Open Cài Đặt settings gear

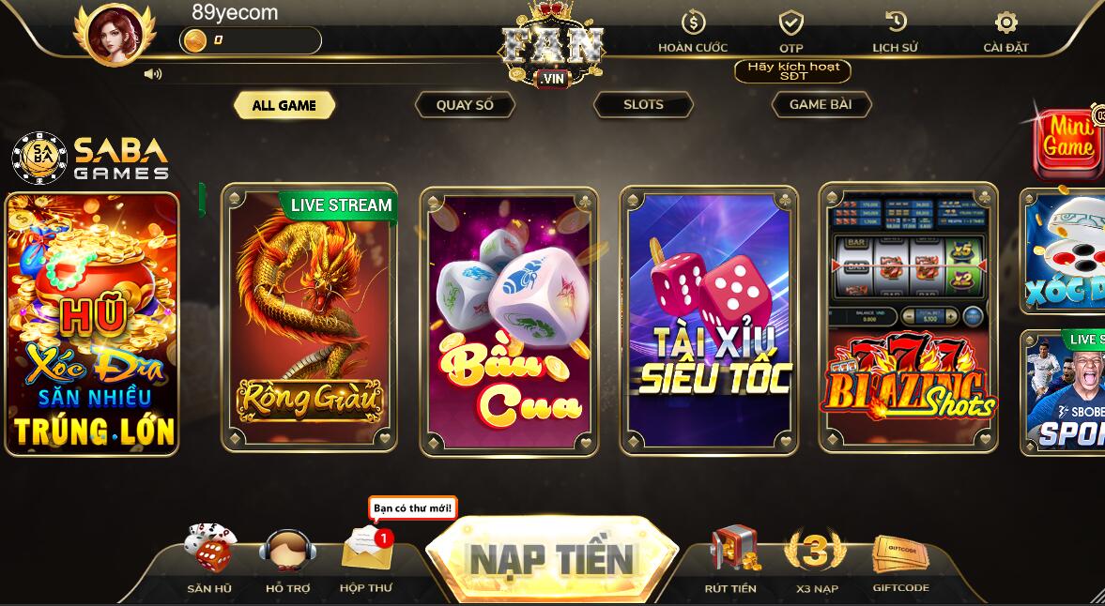(1005, 23)
